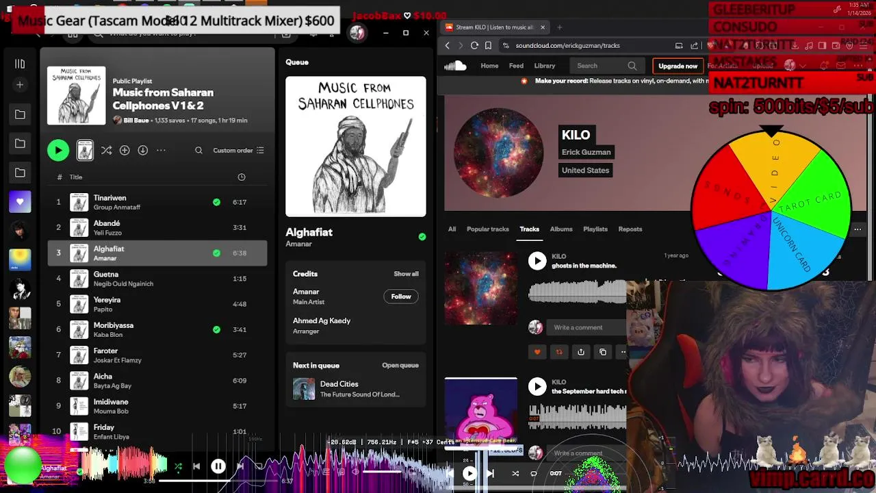Screen dimensions: 876x493
Task: Open playlist more options three-dot menu
Action: 161,150
